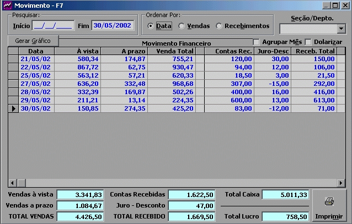Image resolution: width=352 pixels, height=224 pixels.
Task: Select the Vendas sort radio button
Action: click(x=182, y=26)
